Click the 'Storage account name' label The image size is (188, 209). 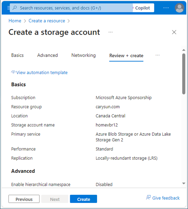point(33,125)
